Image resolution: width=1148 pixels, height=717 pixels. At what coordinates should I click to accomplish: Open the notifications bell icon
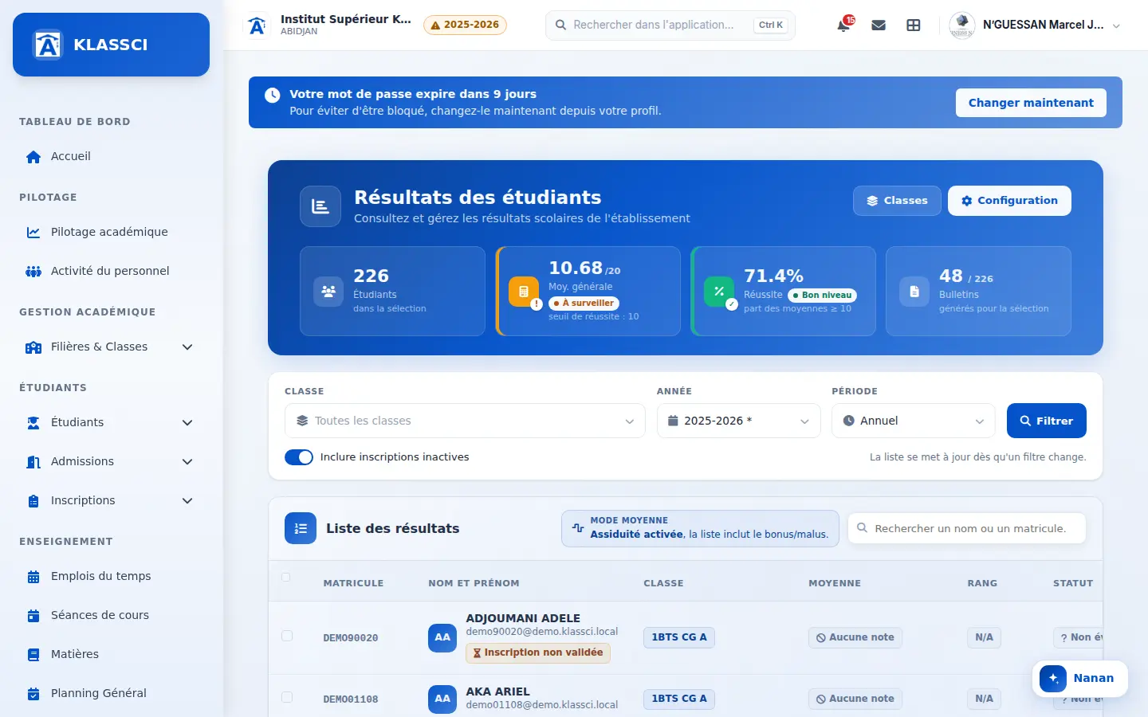point(843,25)
